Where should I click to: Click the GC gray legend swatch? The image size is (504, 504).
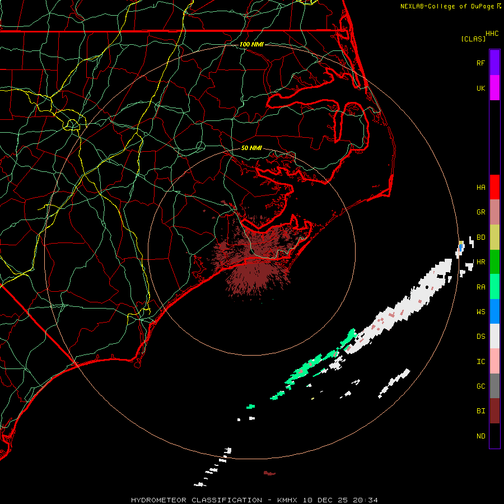tap(494, 386)
